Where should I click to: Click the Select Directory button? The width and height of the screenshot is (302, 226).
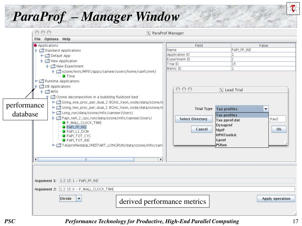click(x=193, y=119)
